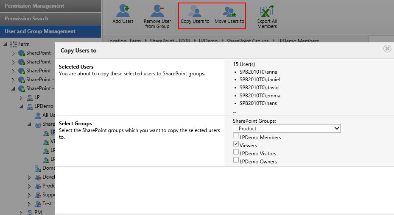This screenshot has width=394, height=215.
Task: Close the Copy Users to dialog
Action: 387,49
